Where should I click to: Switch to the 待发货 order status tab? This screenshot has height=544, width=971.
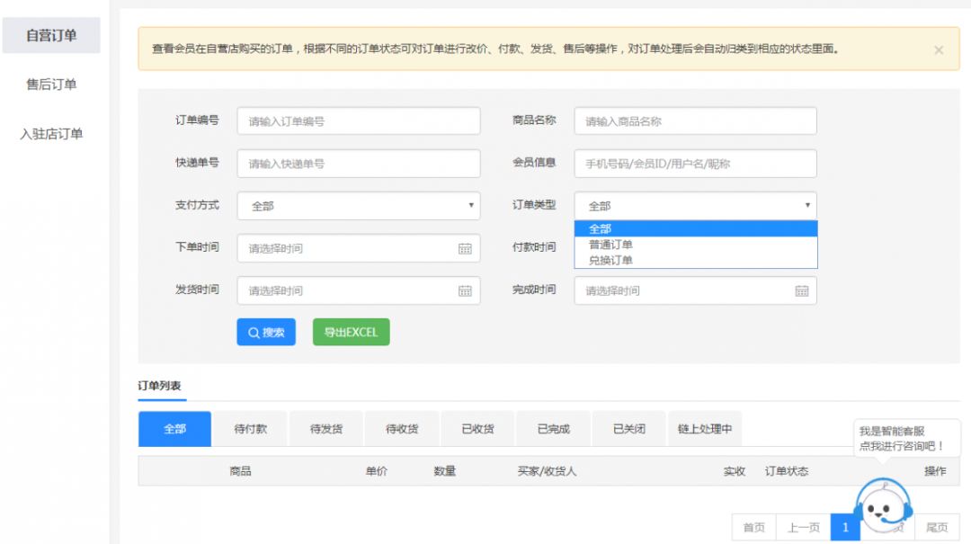point(326,429)
